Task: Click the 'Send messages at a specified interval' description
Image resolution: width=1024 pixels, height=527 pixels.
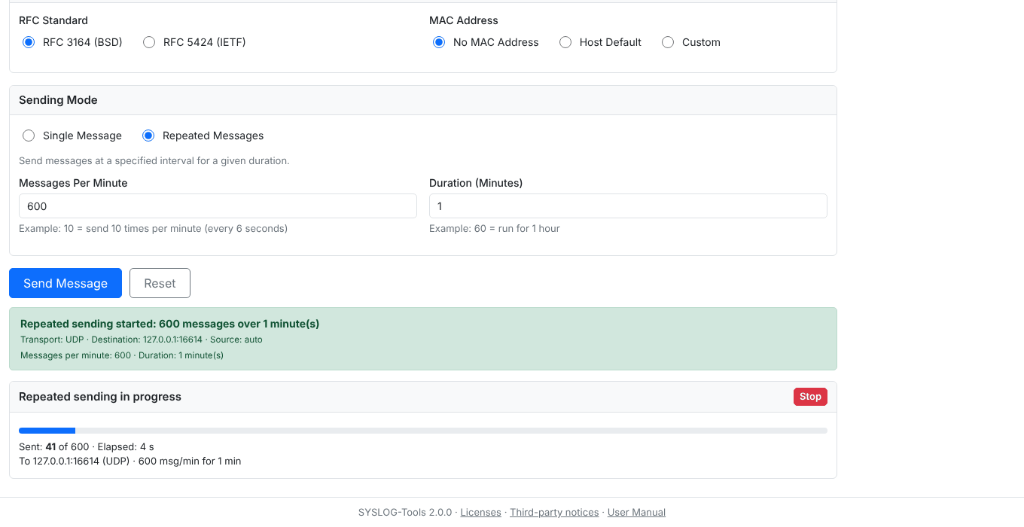Action: tap(154, 160)
